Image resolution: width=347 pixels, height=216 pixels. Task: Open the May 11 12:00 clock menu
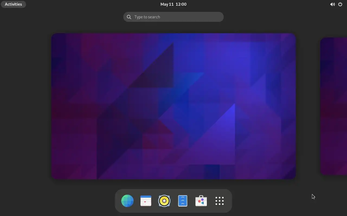tap(173, 4)
